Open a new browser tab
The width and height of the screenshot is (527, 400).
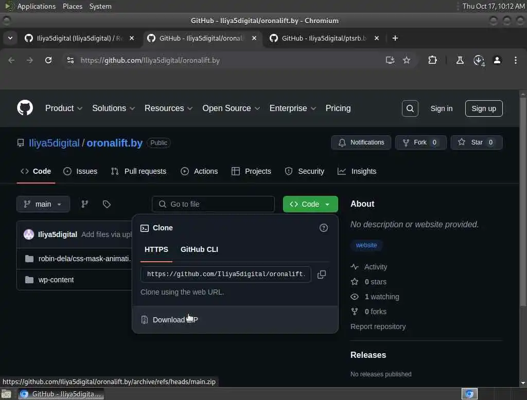point(395,38)
